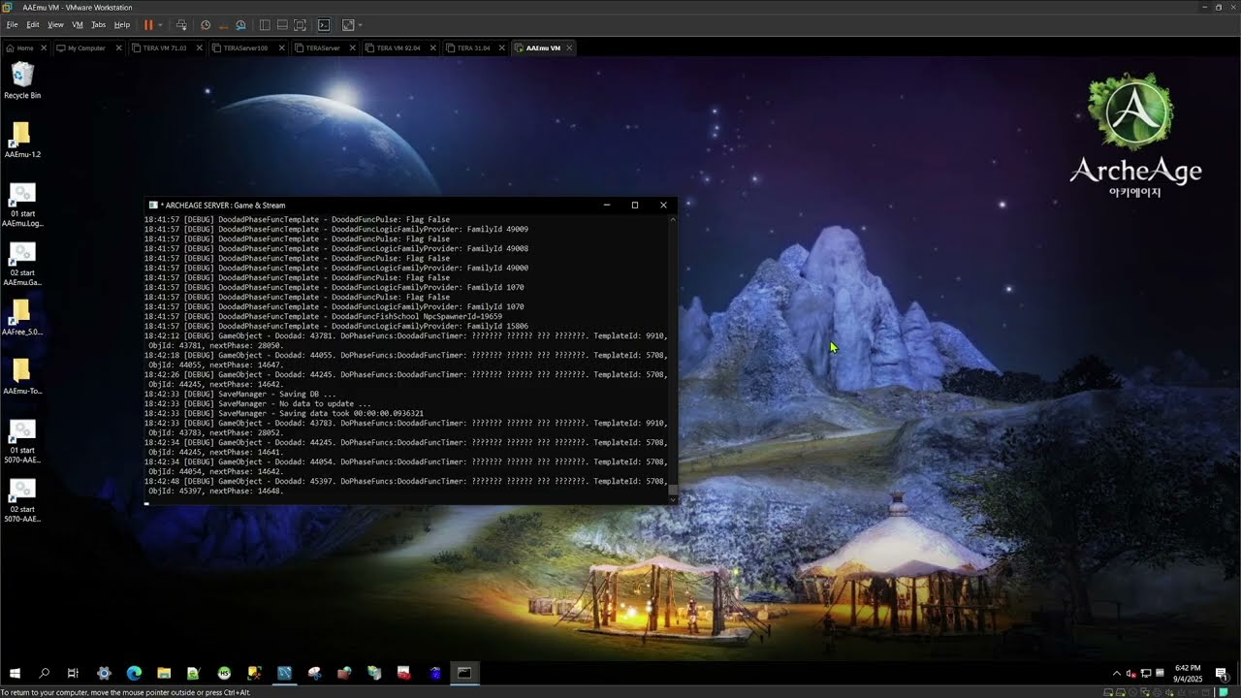Image resolution: width=1241 pixels, height=698 pixels.
Task: Select the 01 start AAEmu.Log shortcut
Action: (22, 205)
